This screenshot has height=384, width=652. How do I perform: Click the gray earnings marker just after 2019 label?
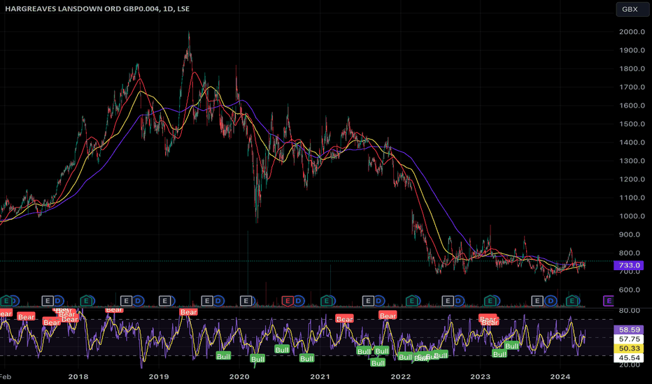pos(165,300)
